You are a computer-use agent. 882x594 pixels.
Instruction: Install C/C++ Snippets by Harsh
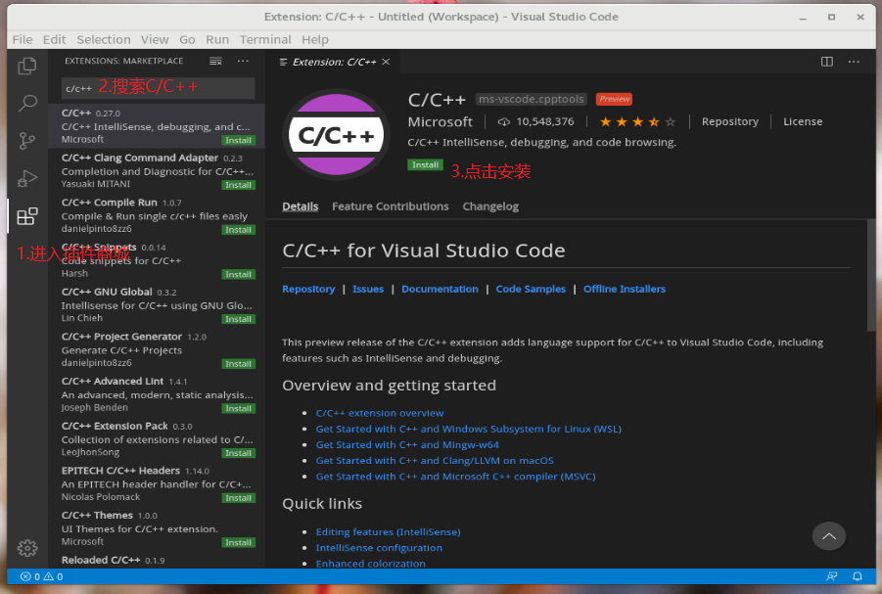pyautogui.click(x=239, y=274)
